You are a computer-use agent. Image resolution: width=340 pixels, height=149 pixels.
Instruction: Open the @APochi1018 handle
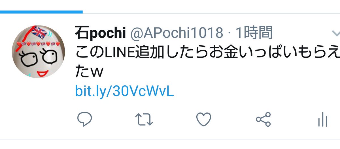pyautogui.click(x=176, y=34)
